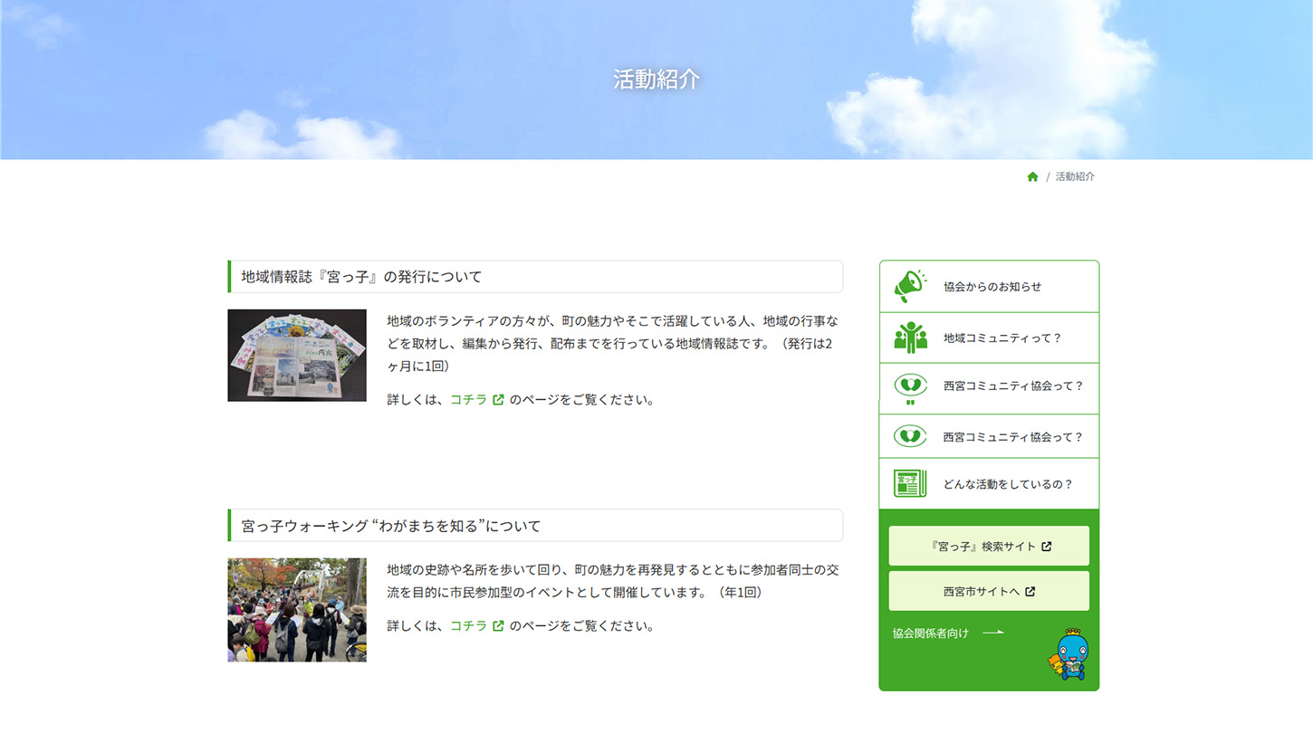Click the 活動紹介 breadcrumb text
Image resolution: width=1313 pixels, height=733 pixels.
pyautogui.click(x=1075, y=176)
